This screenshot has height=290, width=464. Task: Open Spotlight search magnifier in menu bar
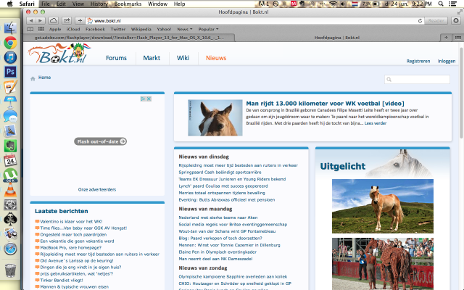point(441,4)
